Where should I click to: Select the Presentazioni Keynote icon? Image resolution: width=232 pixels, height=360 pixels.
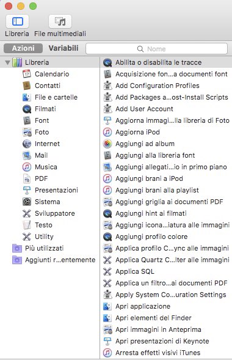click(27, 190)
